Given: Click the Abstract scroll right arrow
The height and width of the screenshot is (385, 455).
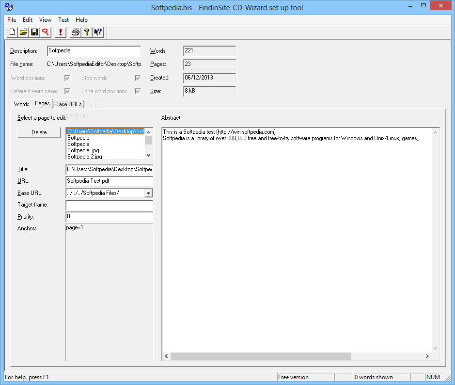Looking at the screenshot, I should click(x=427, y=356).
